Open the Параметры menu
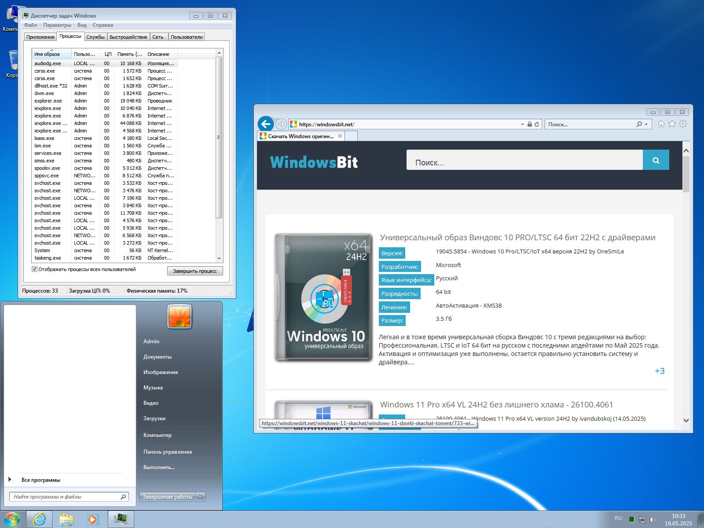This screenshot has width=704, height=528. 57,25
